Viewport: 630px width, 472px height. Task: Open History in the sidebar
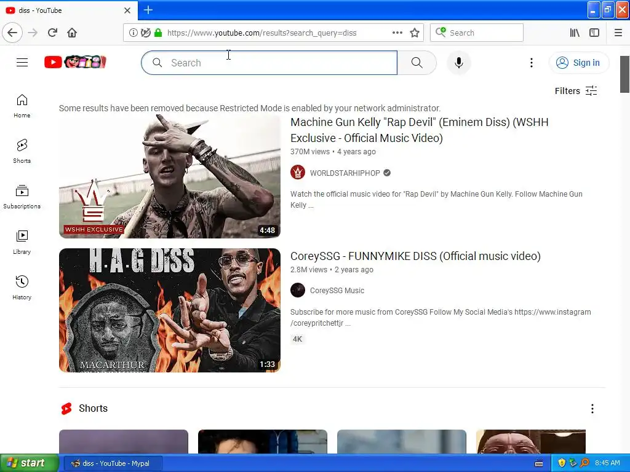[22, 288]
